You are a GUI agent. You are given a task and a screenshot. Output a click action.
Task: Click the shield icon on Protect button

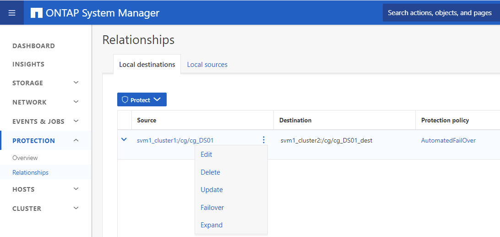[x=125, y=100]
